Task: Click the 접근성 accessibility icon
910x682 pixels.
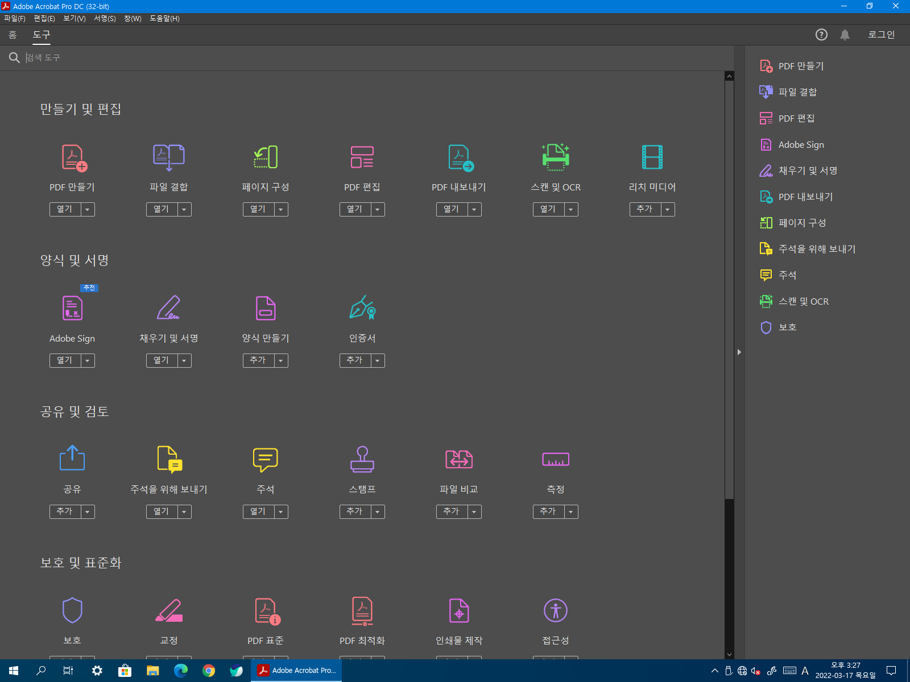Action: [556, 610]
